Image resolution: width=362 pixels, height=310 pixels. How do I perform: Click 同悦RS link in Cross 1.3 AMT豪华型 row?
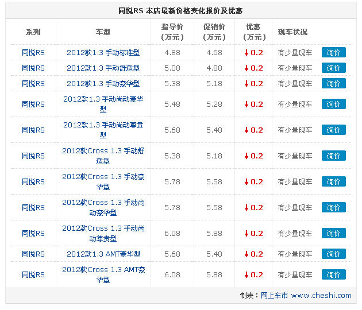[33, 275]
